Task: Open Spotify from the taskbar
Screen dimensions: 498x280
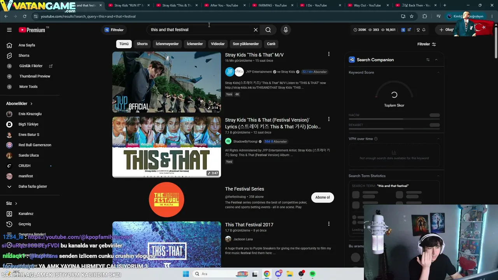Action: [x=312, y=274]
